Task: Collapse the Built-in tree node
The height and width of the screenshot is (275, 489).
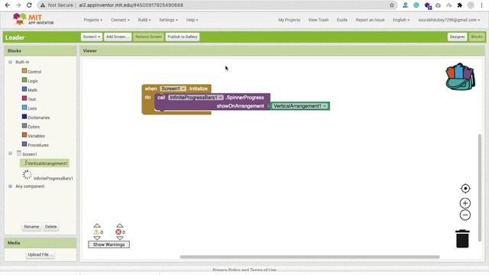Action: (x=10, y=62)
